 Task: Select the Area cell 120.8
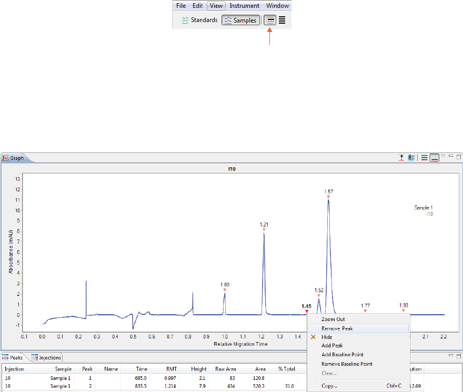259,378
